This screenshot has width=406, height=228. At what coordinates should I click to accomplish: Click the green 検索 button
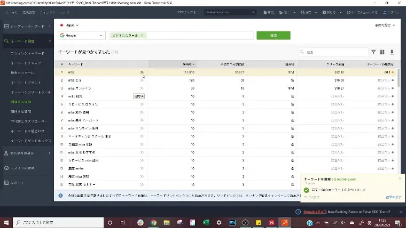(273, 35)
